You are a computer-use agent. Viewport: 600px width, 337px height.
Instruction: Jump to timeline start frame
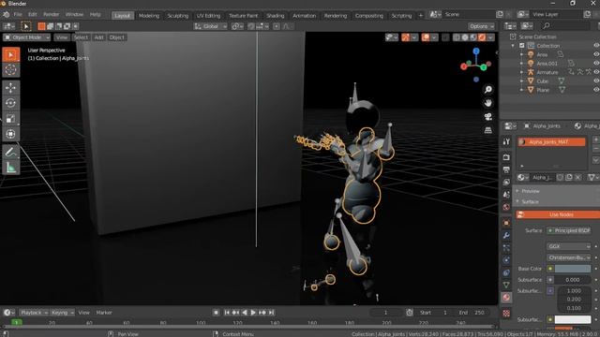pos(227,313)
